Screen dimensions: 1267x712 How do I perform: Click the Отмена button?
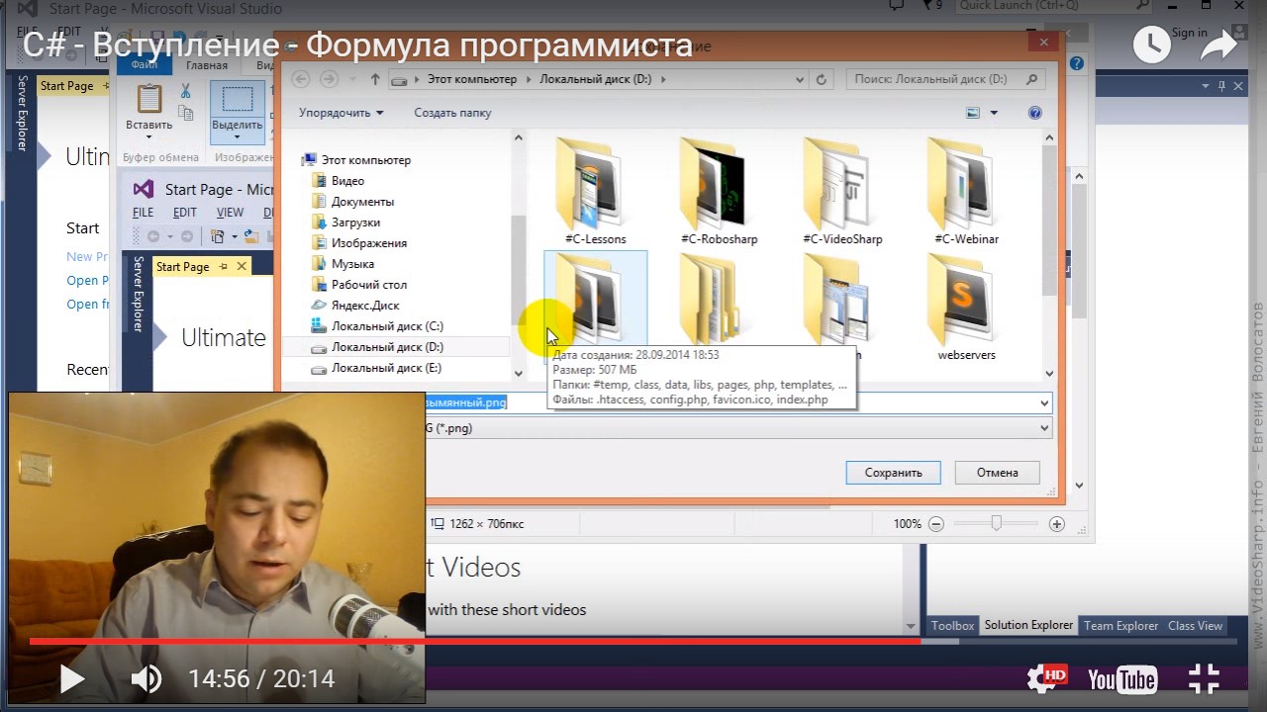(x=997, y=473)
